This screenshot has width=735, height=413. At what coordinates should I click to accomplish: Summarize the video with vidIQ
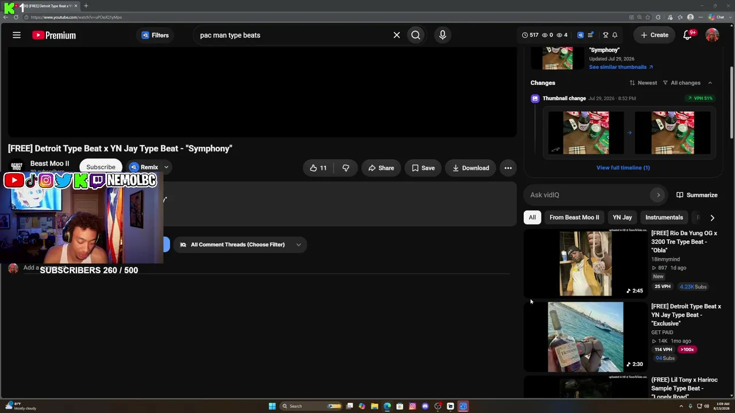[x=697, y=195]
